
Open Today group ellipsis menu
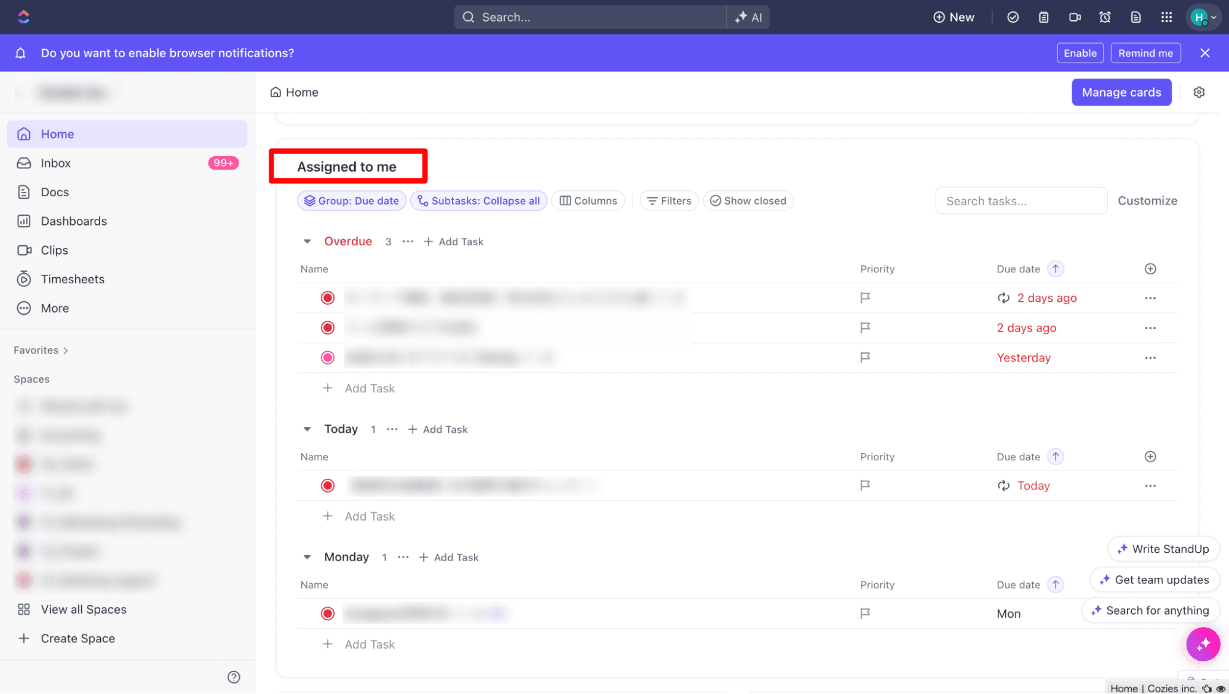click(x=392, y=429)
